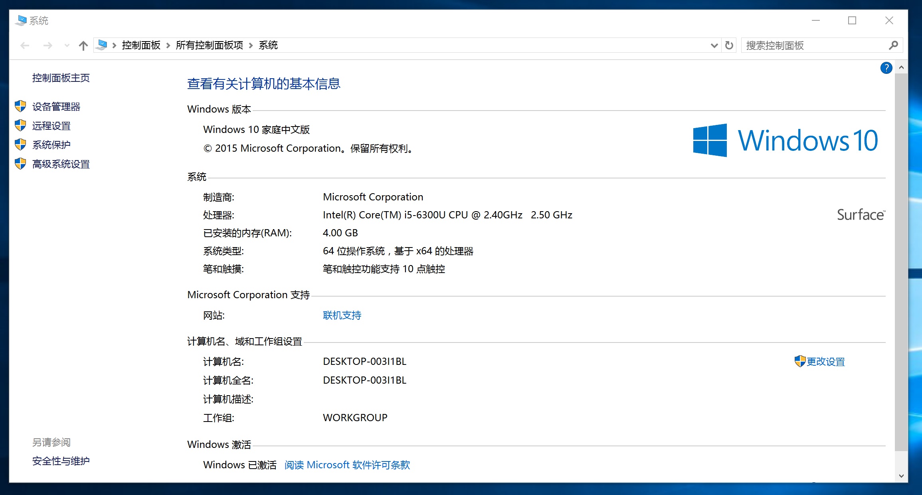Select the WORKGROUP value
This screenshot has width=922, height=495.
(355, 418)
